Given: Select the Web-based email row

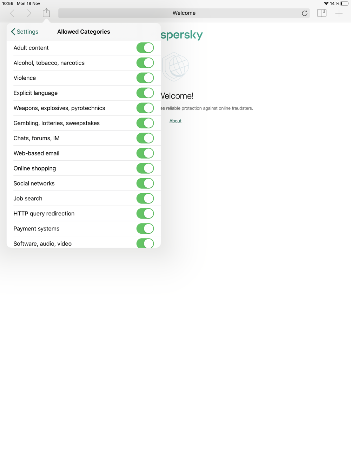Looking at the screenshot, I should point(84,153).
